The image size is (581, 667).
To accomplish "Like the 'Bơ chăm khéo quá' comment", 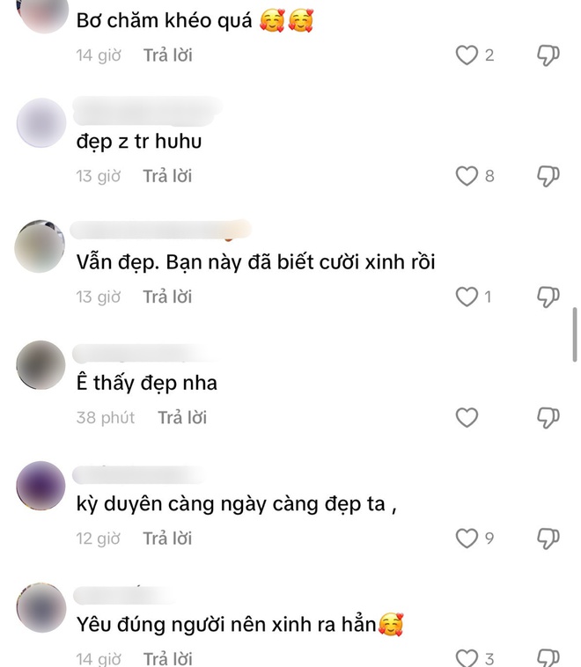I will tap(467, 55).
